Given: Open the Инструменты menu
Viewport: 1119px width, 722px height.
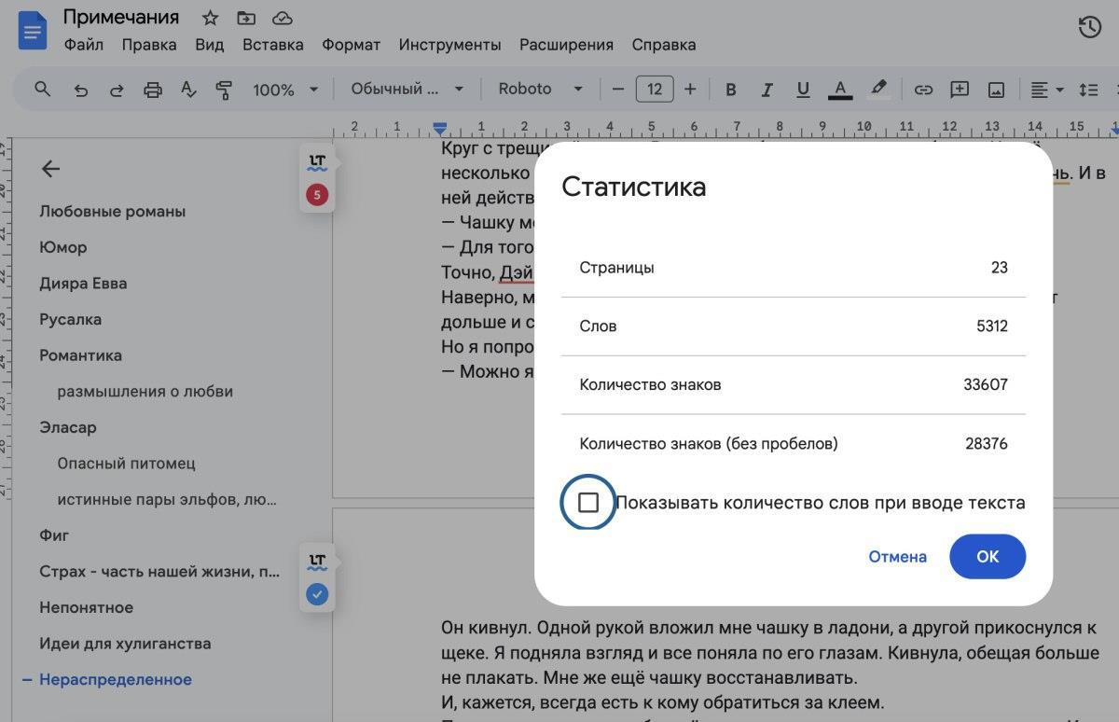Looking at the screenshot, I should (x=449, y=45).
